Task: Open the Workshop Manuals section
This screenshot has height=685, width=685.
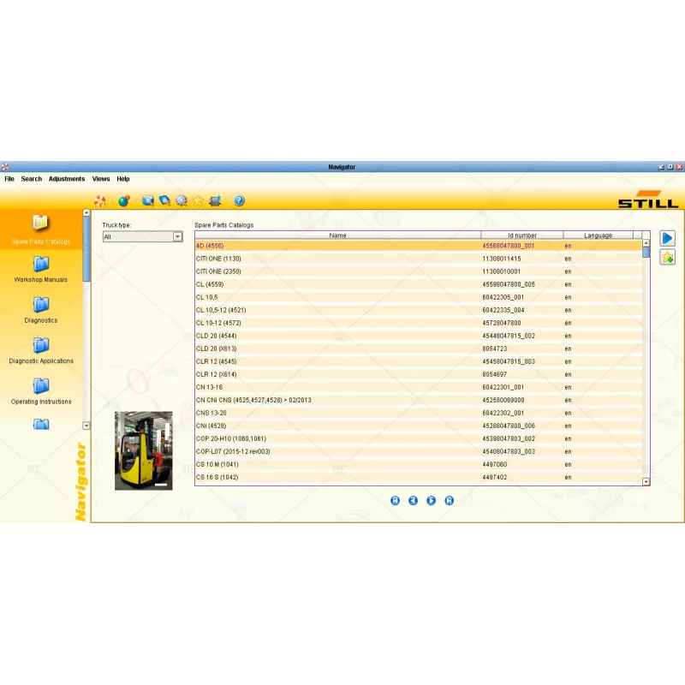Action: click(x=40, y=269)
